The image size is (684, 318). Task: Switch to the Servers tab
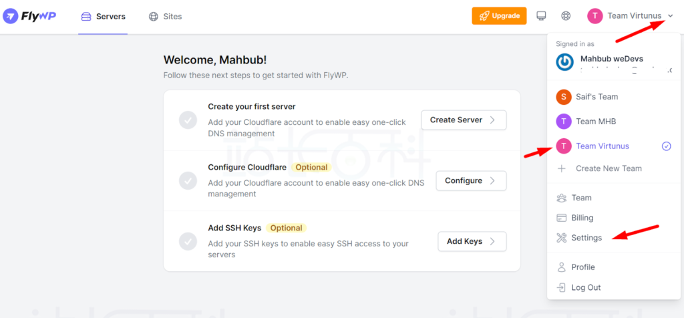[x=103, y=16]
